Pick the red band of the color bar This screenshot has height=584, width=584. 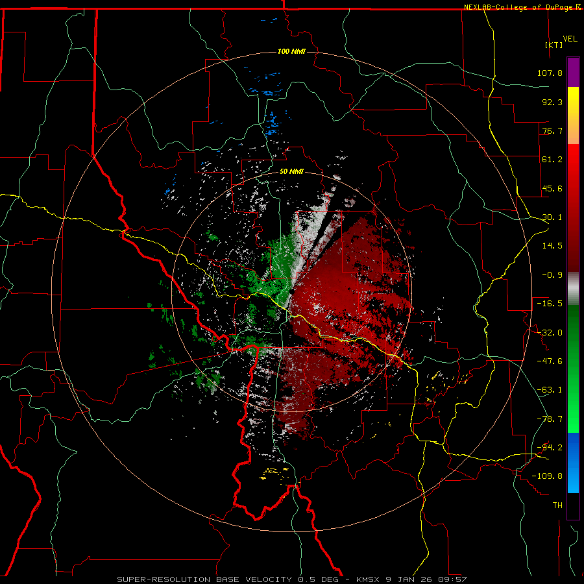pyautogui.click(x=573, y=208)
